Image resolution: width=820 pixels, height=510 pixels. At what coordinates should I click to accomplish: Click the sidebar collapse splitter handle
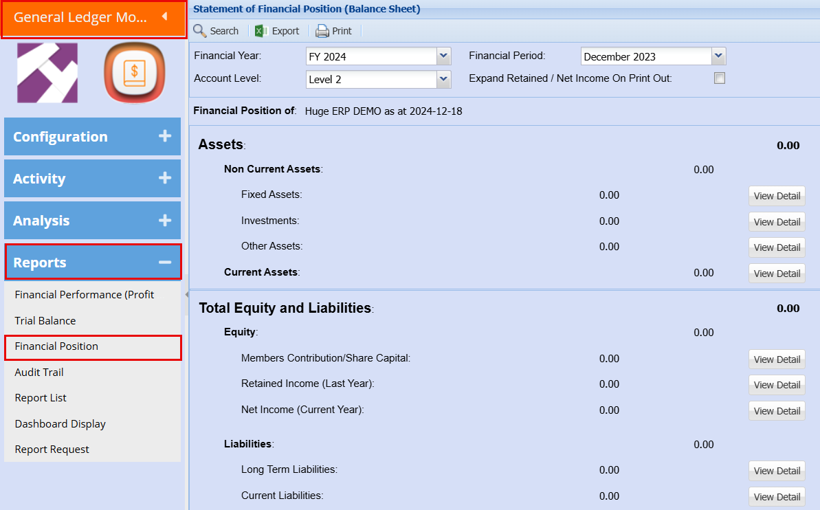[186, 294]
